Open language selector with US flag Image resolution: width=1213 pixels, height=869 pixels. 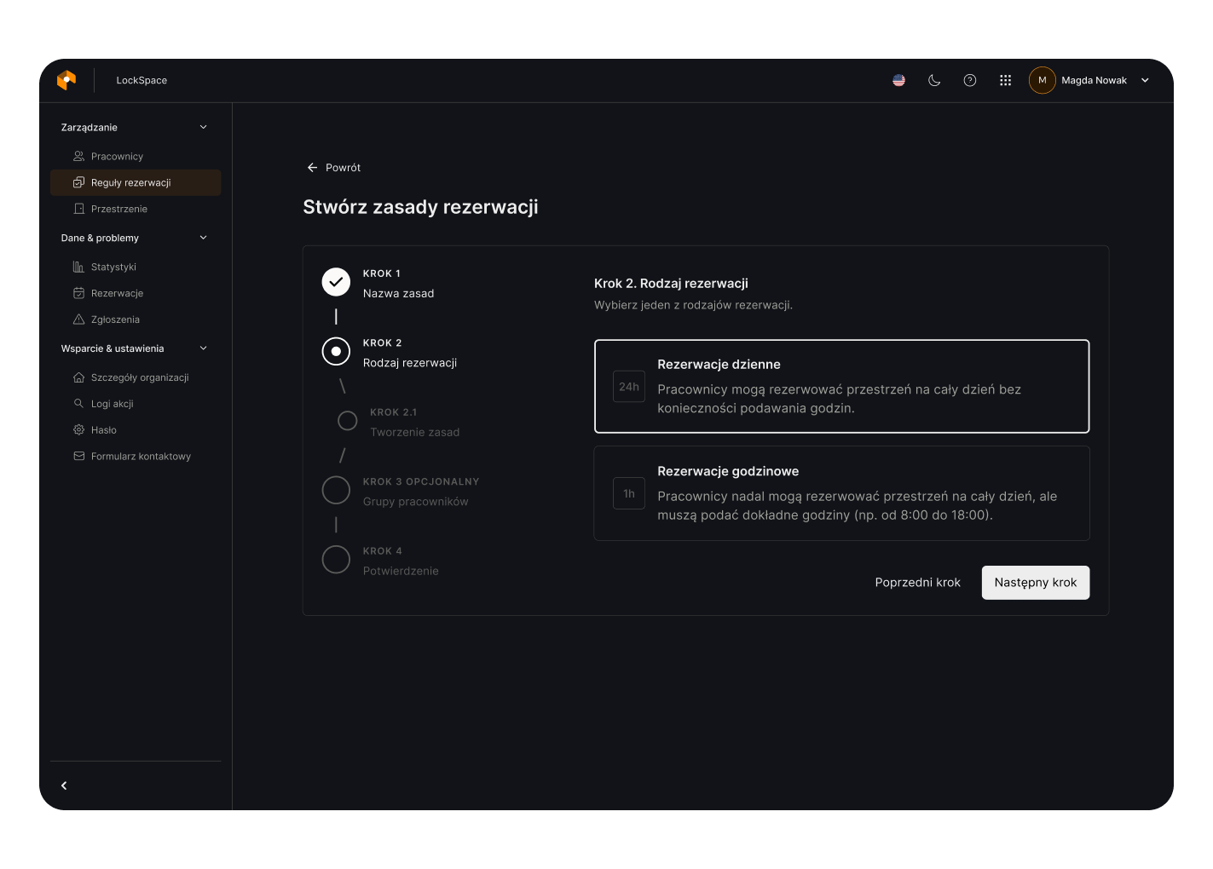coord(898,80)
